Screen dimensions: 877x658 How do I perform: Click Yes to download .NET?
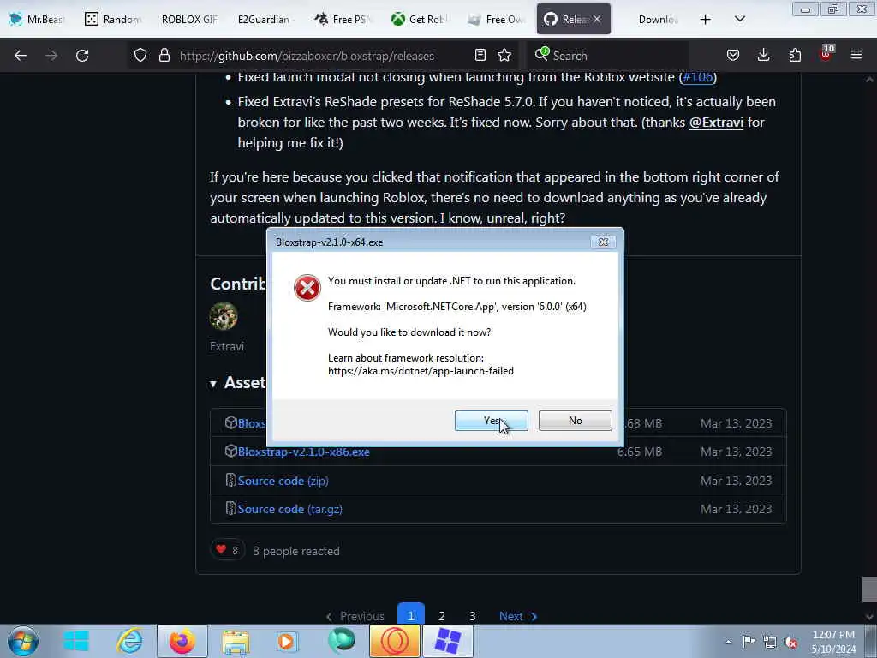click(x=491, y=420)
